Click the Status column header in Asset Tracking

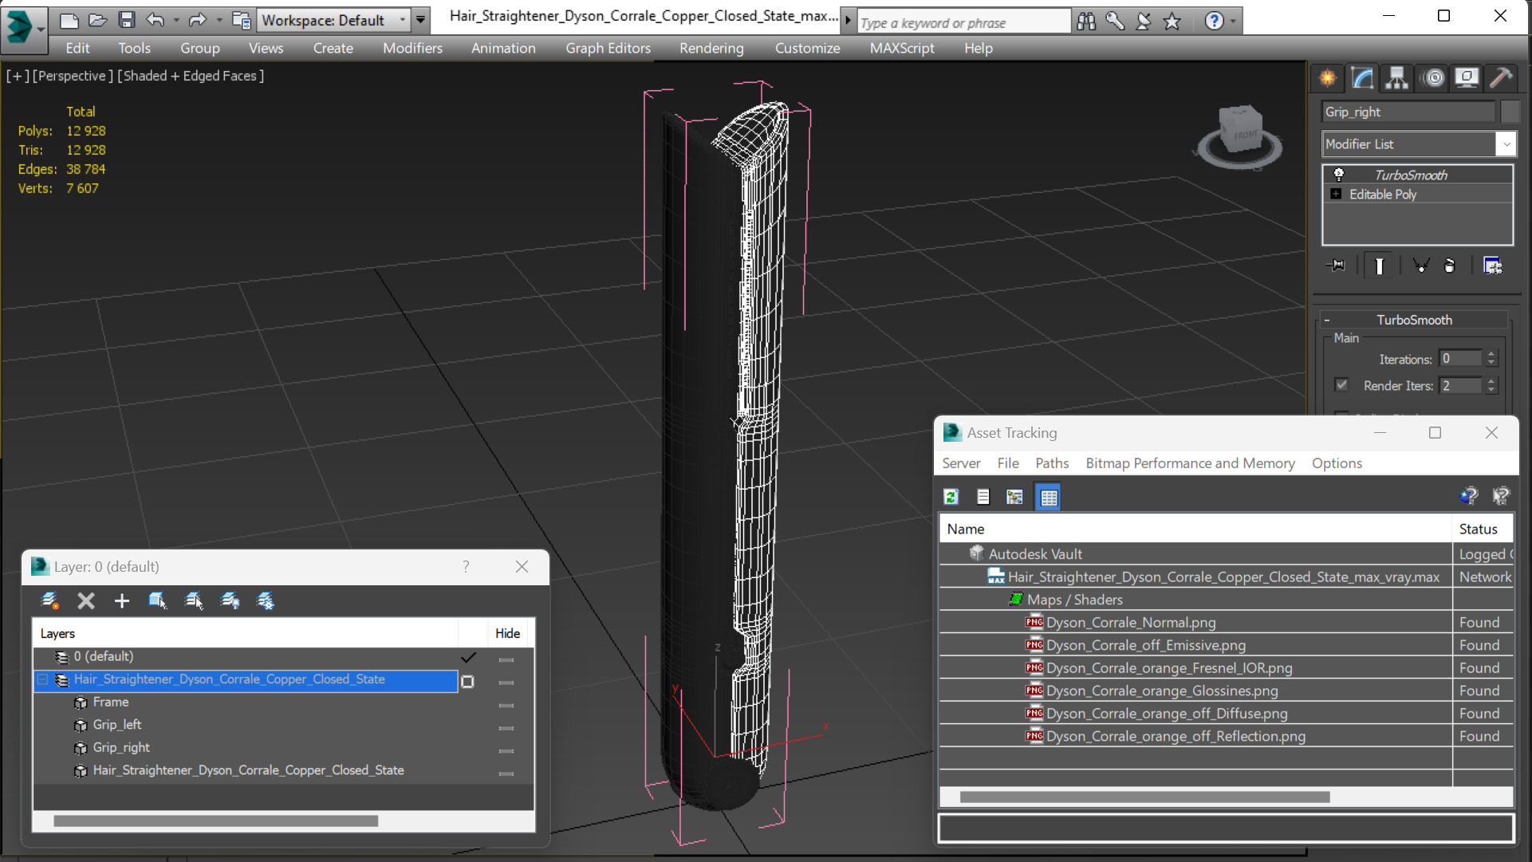(x=1482, y=529)
